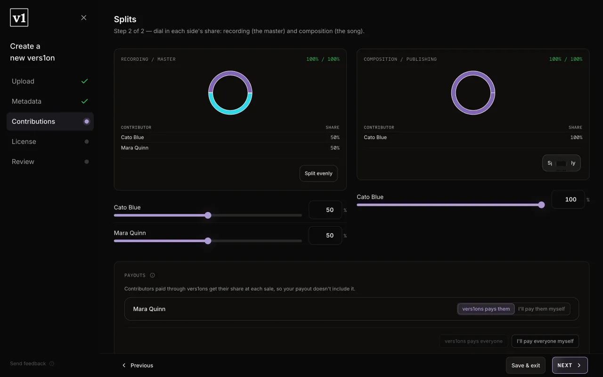
Task: Click Save & exit button
Action: (526, 365)
